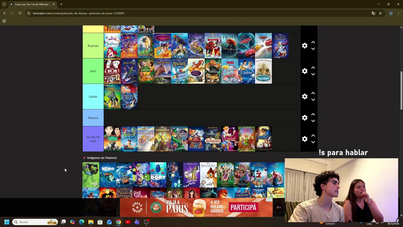
Task: Select the Sleeping Beauty poster
Action: tap(129, 97)
